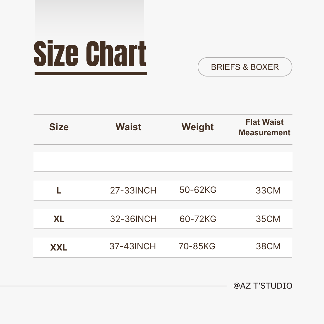Screen dimensions: 324x324
Task: Click the 50-62KG weight value
Action: tap(198, 190)
